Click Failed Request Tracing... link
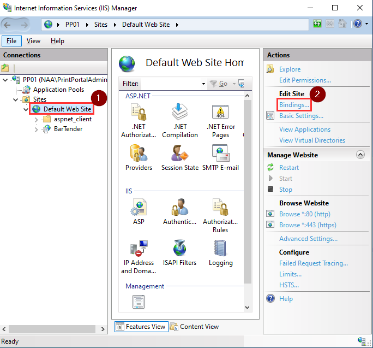Image resolution: width=373 pixels, height=348 pixels. coord(314,263)
